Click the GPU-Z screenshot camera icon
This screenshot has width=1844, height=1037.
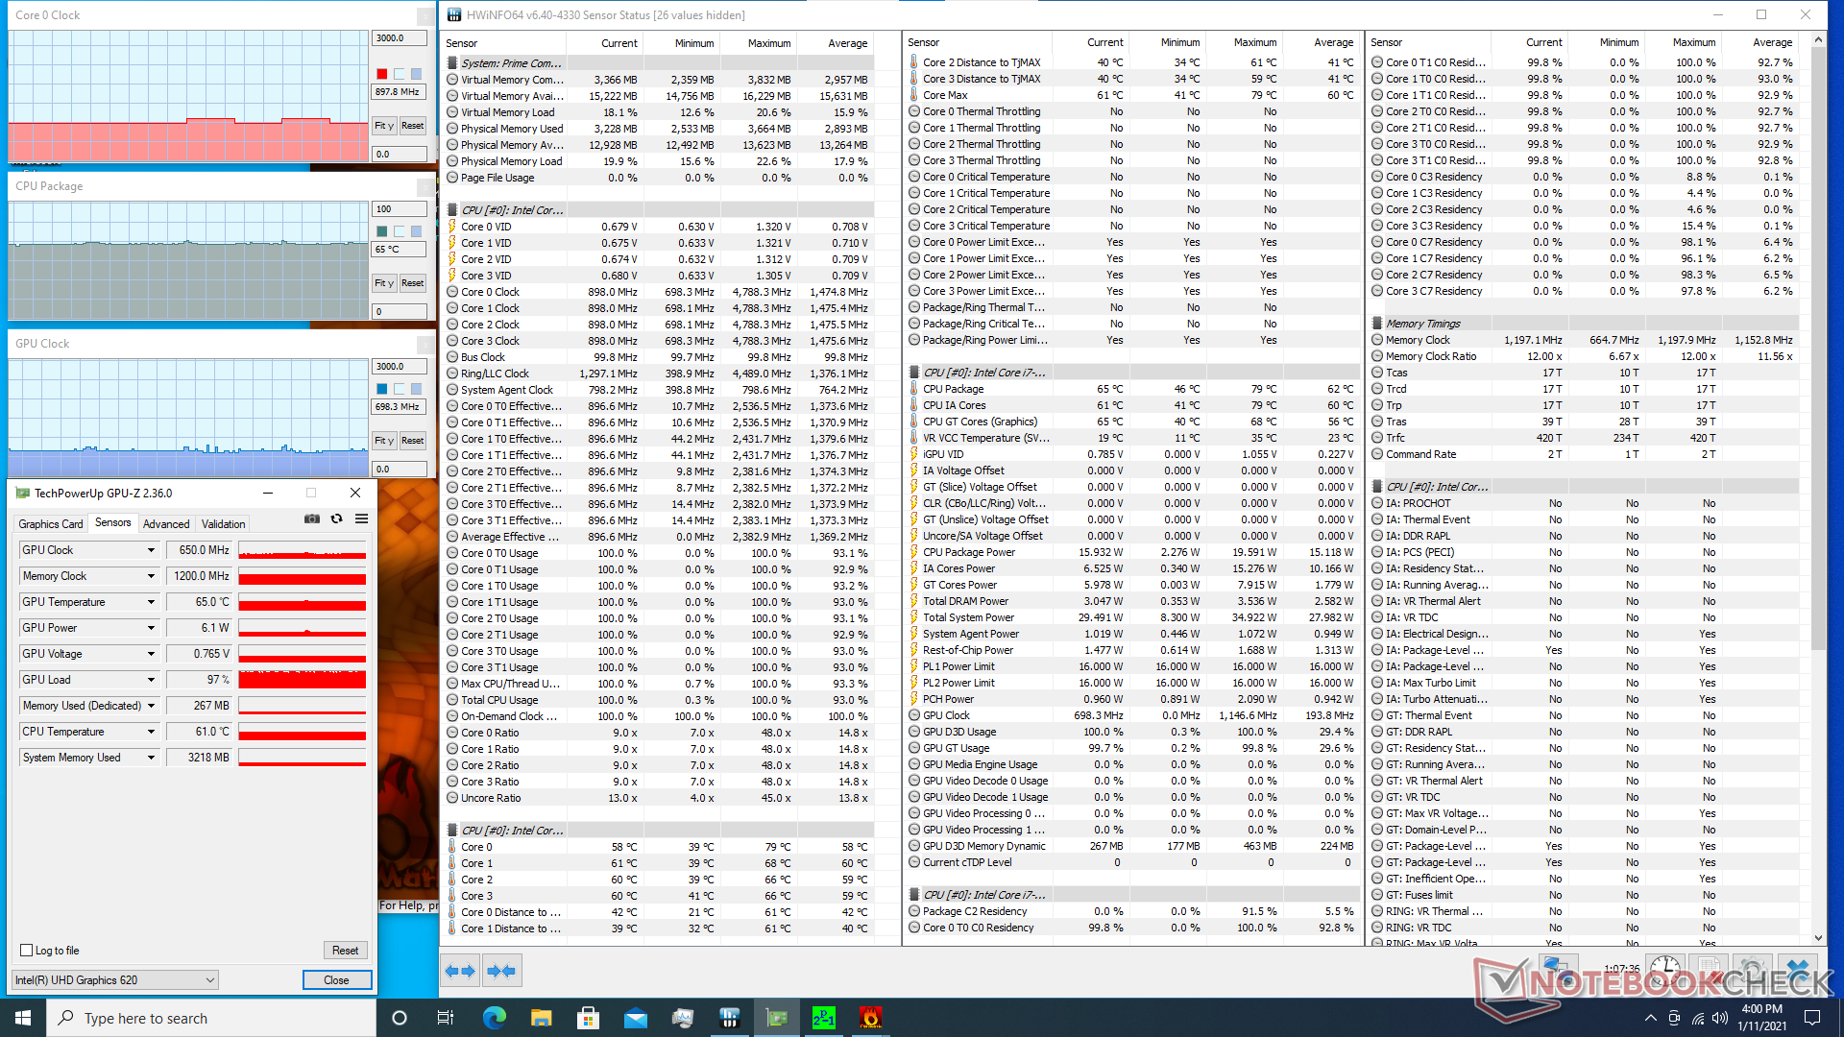pyautogui.click(x=312, y=518)
